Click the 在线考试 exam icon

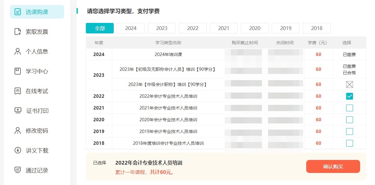[18, 91]
